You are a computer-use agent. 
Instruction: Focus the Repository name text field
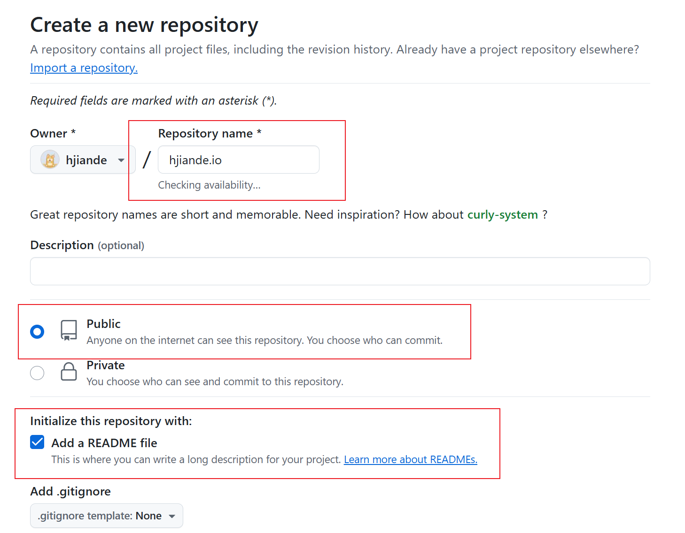point(238,160)
